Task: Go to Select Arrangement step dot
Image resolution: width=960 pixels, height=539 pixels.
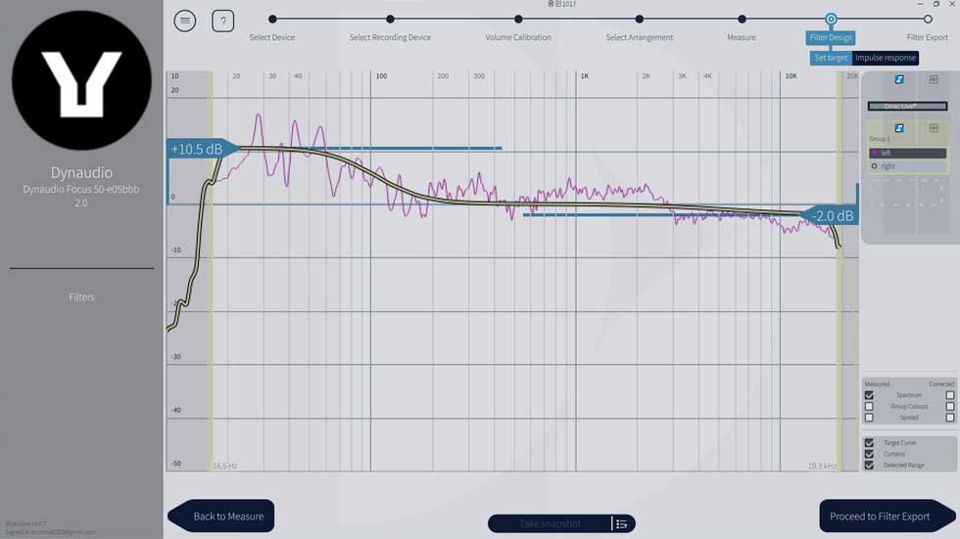Action: click(x=639, y=20)
